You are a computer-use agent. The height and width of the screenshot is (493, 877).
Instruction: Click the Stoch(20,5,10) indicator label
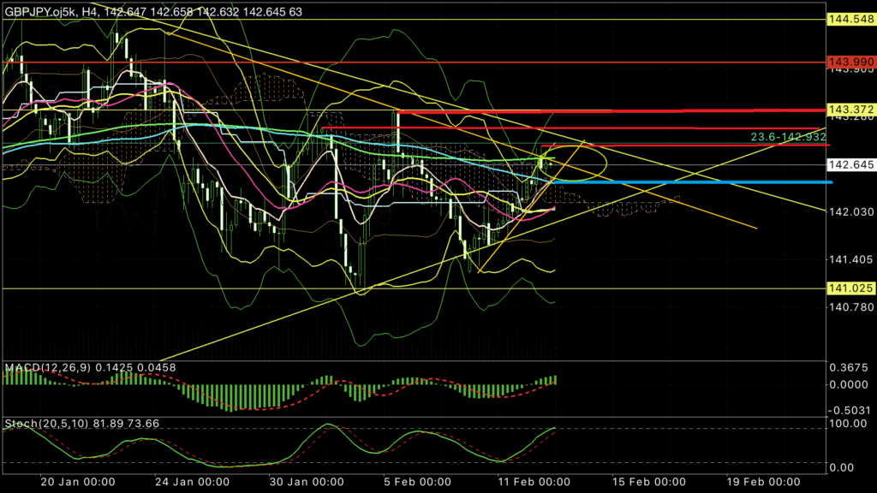(x=81, y=423)
